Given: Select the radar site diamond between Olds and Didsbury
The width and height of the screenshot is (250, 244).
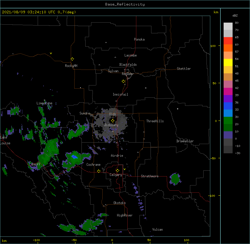Looking at the screenshot, I should 113,121.
